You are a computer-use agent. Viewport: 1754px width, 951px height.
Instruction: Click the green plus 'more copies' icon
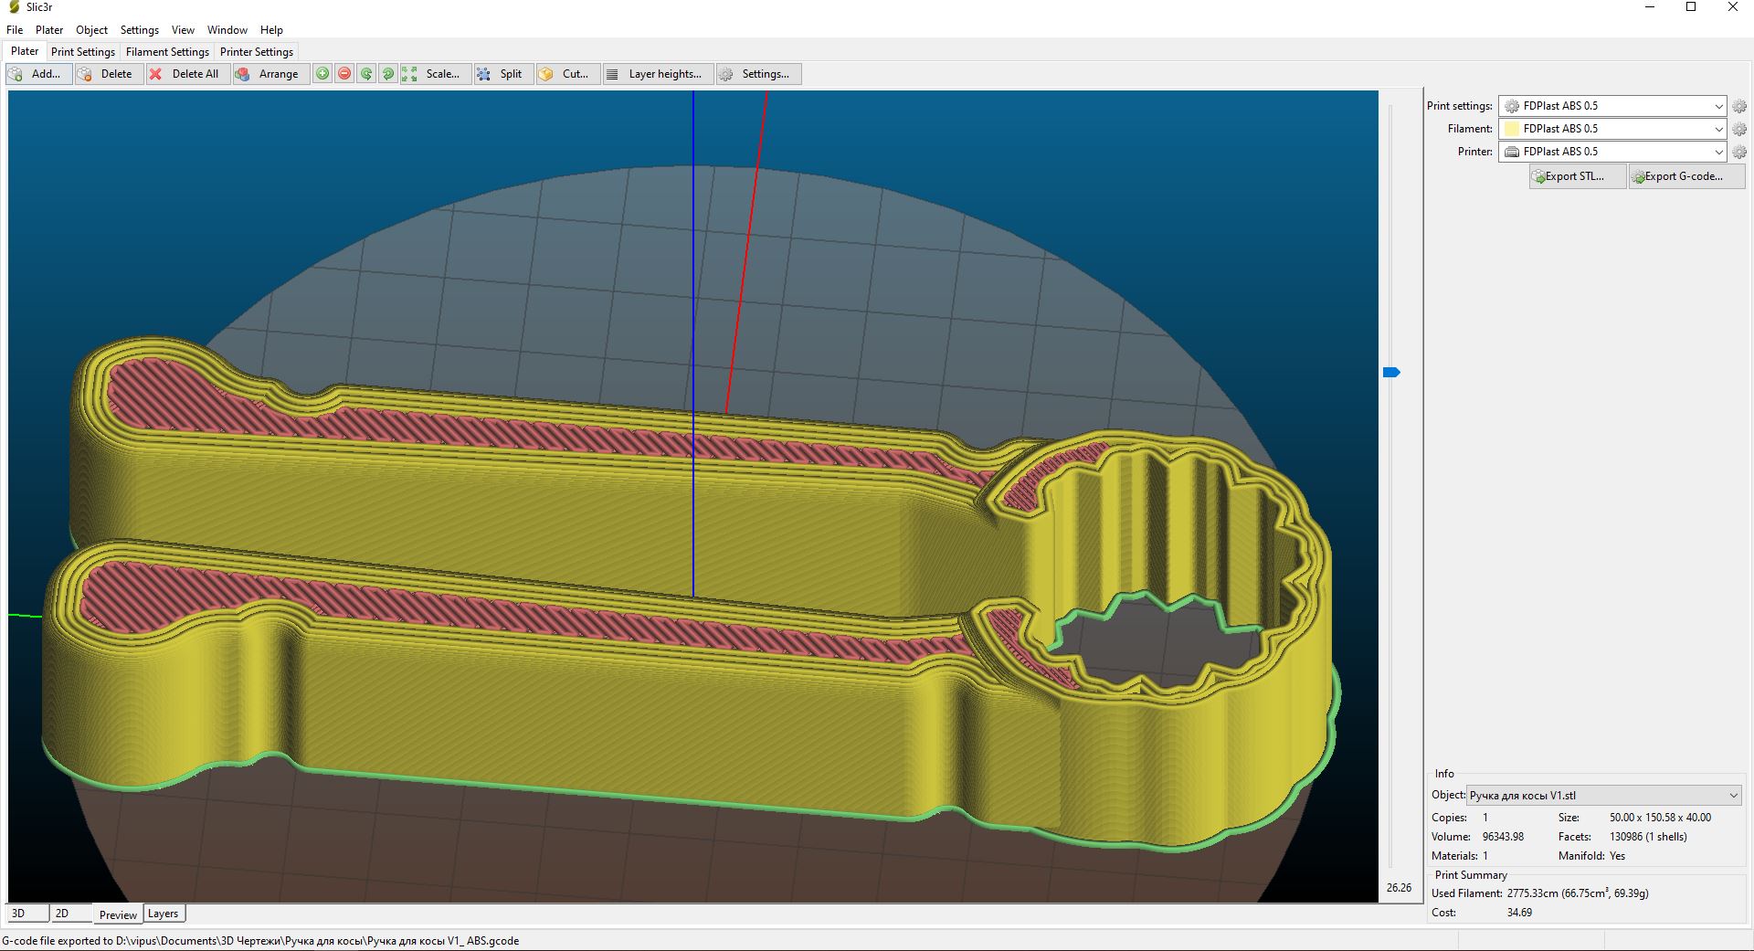pos(322,74)
